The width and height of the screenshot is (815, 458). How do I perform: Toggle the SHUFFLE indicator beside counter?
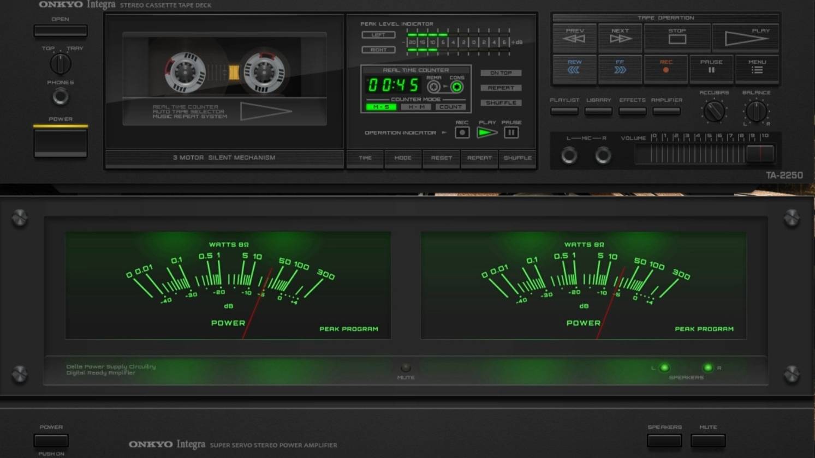(501, 103)
